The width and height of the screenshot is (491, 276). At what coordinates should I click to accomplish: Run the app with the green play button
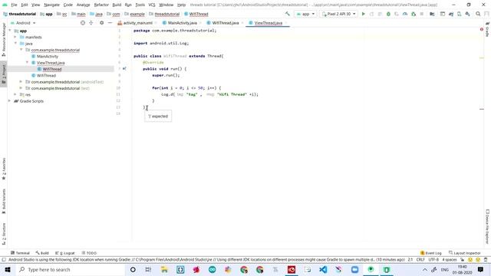tap(363, 14)
